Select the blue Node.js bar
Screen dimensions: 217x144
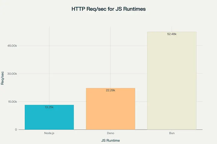pos(49,117)
